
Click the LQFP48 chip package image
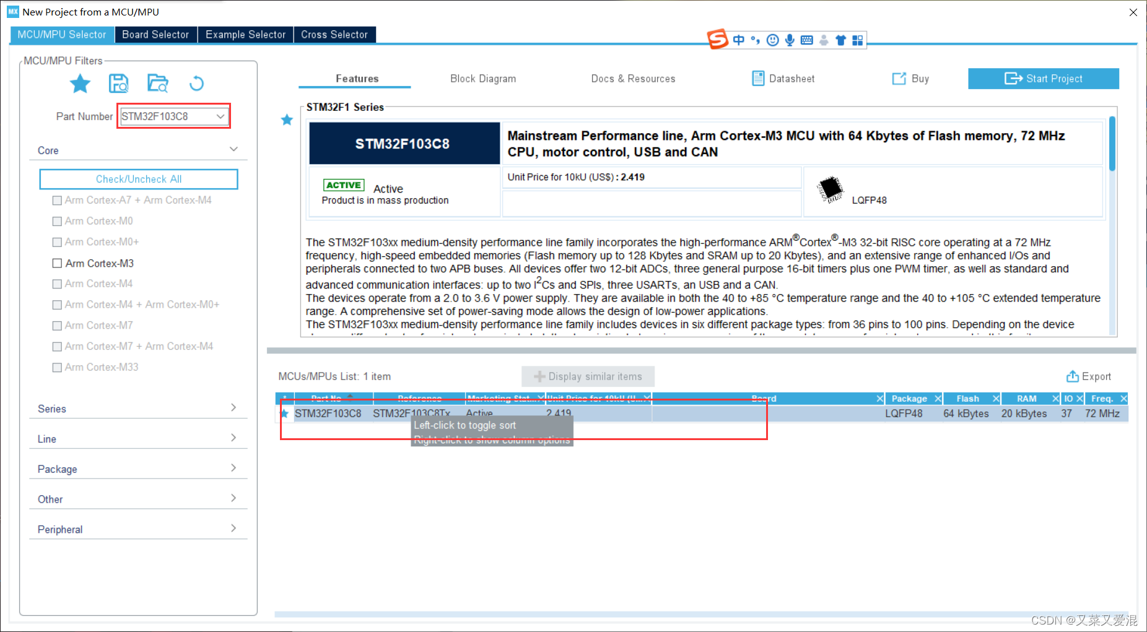pyautogui.click(x=830, y=189)
